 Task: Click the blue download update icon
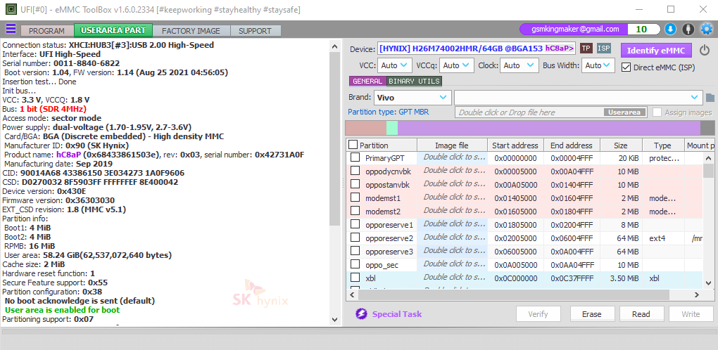pyautogui.click(x=670, y=30)
